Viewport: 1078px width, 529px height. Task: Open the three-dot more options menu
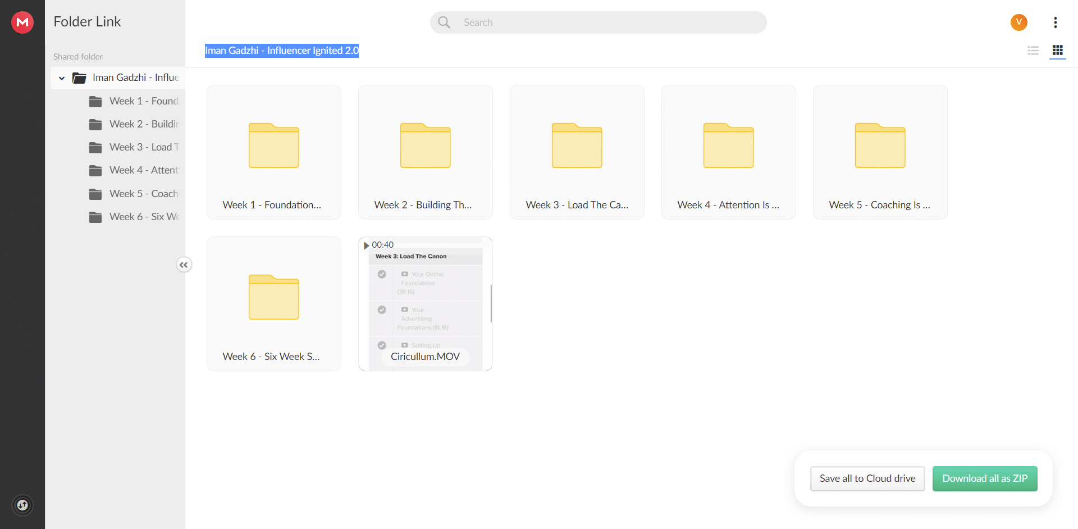[1055, 22]
